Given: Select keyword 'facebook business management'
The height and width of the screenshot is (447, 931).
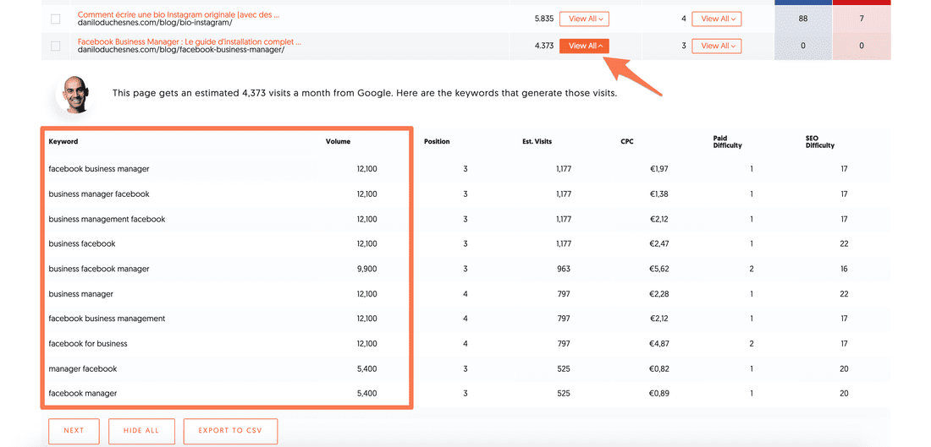Looking at the screenshot, I should click(x=107, y=319).
